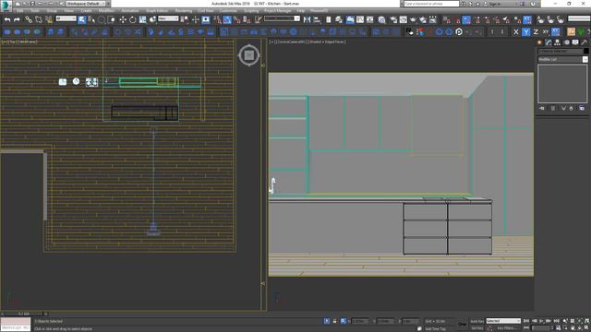Activate the Select Object tool
This screenshot has width=591, height=332.
82,19
